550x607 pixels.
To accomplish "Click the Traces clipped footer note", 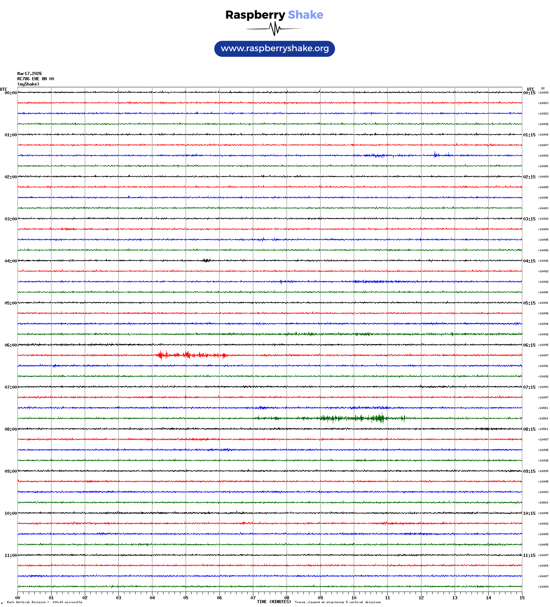I will [337, 602].
